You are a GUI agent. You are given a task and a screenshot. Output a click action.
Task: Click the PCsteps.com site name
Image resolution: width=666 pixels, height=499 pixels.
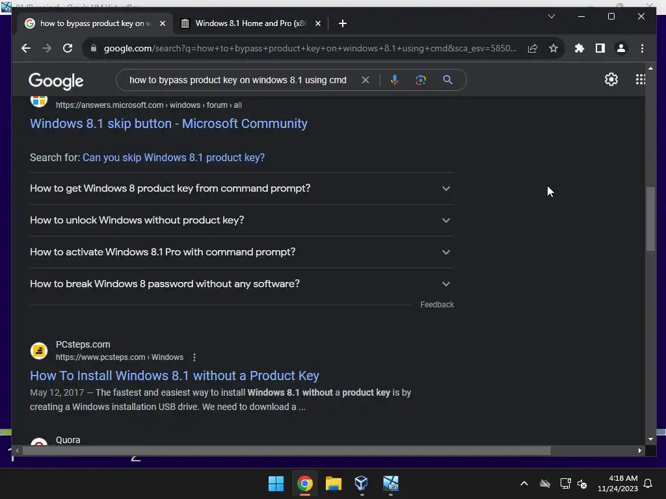(83, 344)
